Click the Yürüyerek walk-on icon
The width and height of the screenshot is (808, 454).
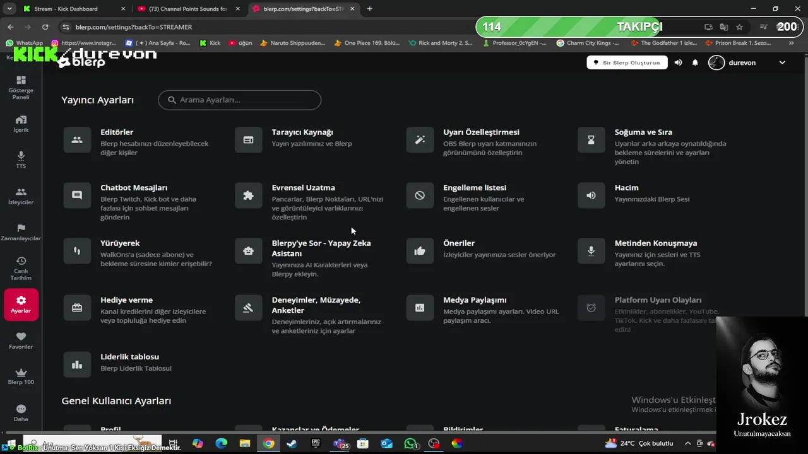tap(77, 251)
